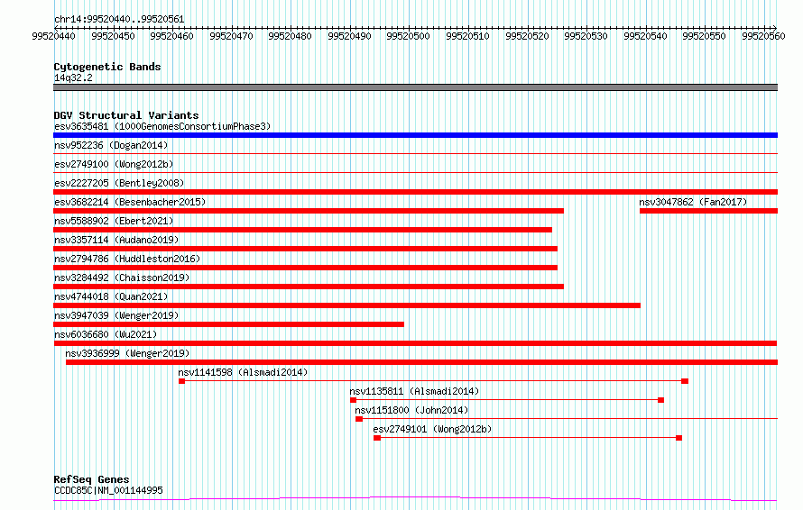803x510 pixels.
Task: Click ruler position 99520500
Action: coord(408,36)
